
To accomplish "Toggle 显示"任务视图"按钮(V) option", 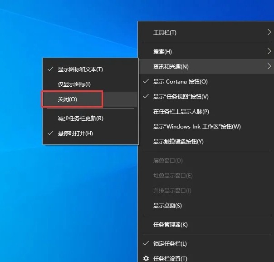I will coord(206,97).
